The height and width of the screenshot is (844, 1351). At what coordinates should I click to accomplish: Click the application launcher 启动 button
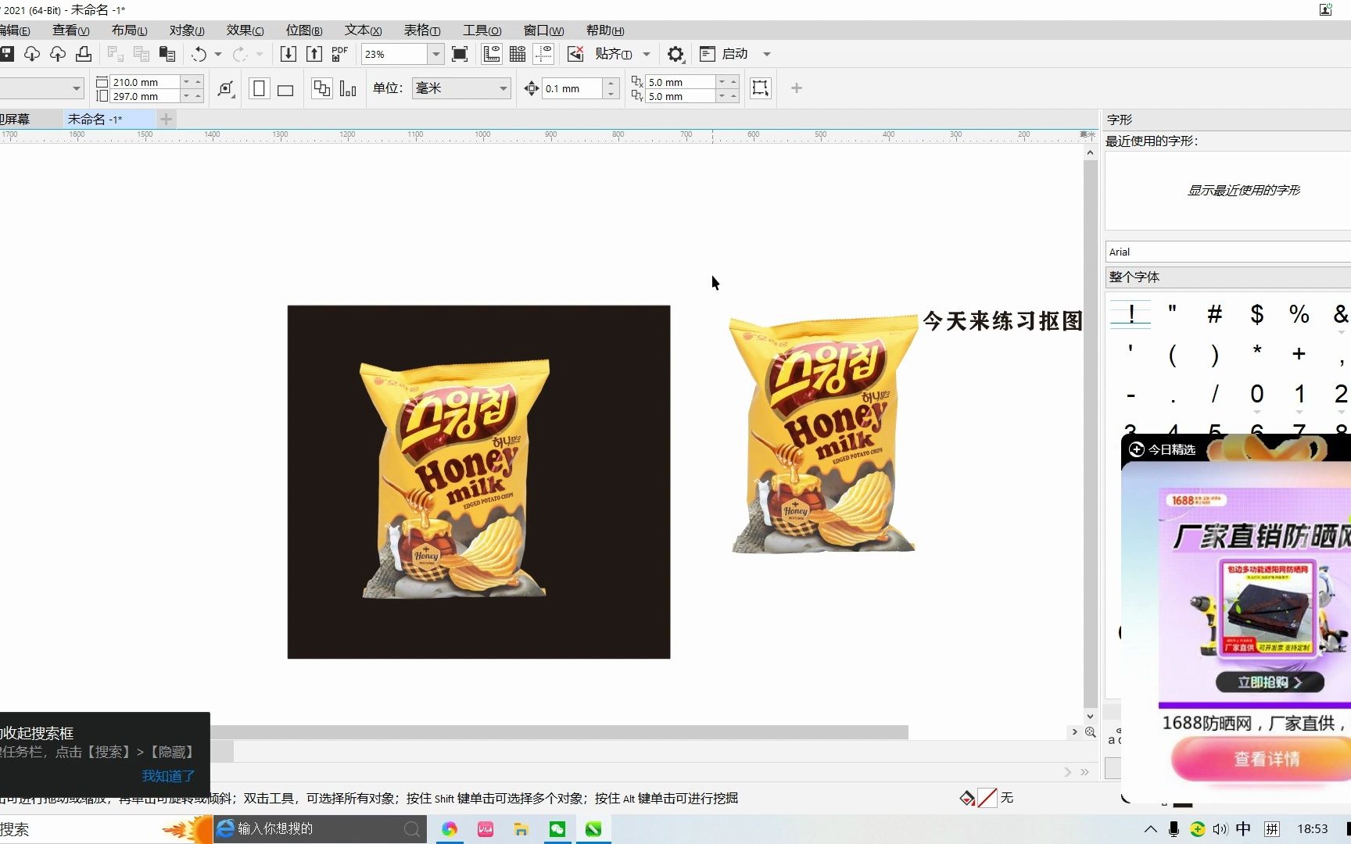724,54
